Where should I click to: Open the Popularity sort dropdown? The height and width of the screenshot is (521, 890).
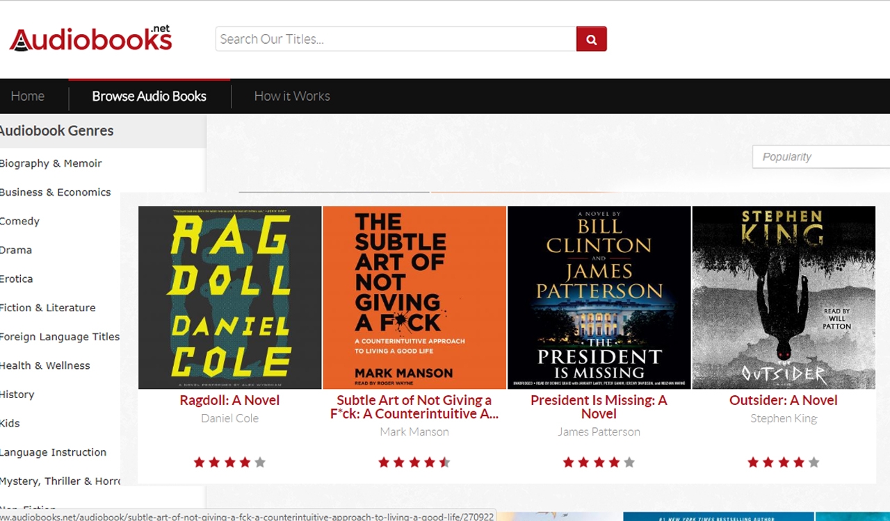821,156
